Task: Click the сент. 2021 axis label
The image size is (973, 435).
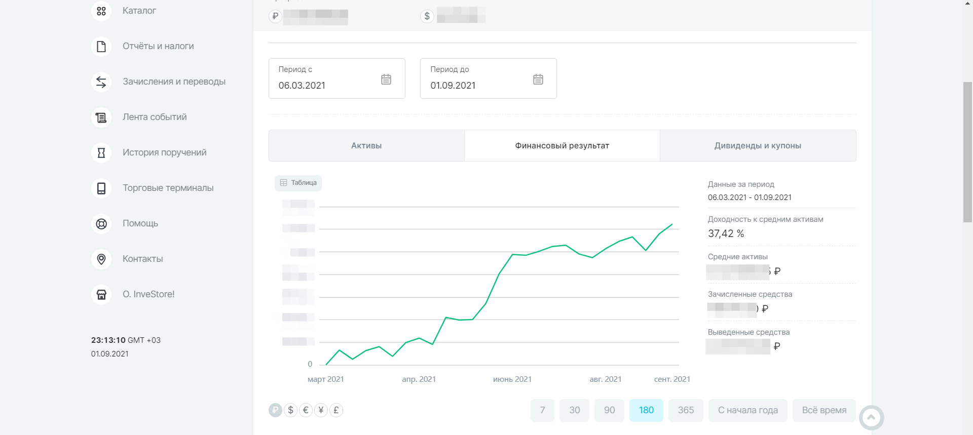Action: click(x=672, y=379)
